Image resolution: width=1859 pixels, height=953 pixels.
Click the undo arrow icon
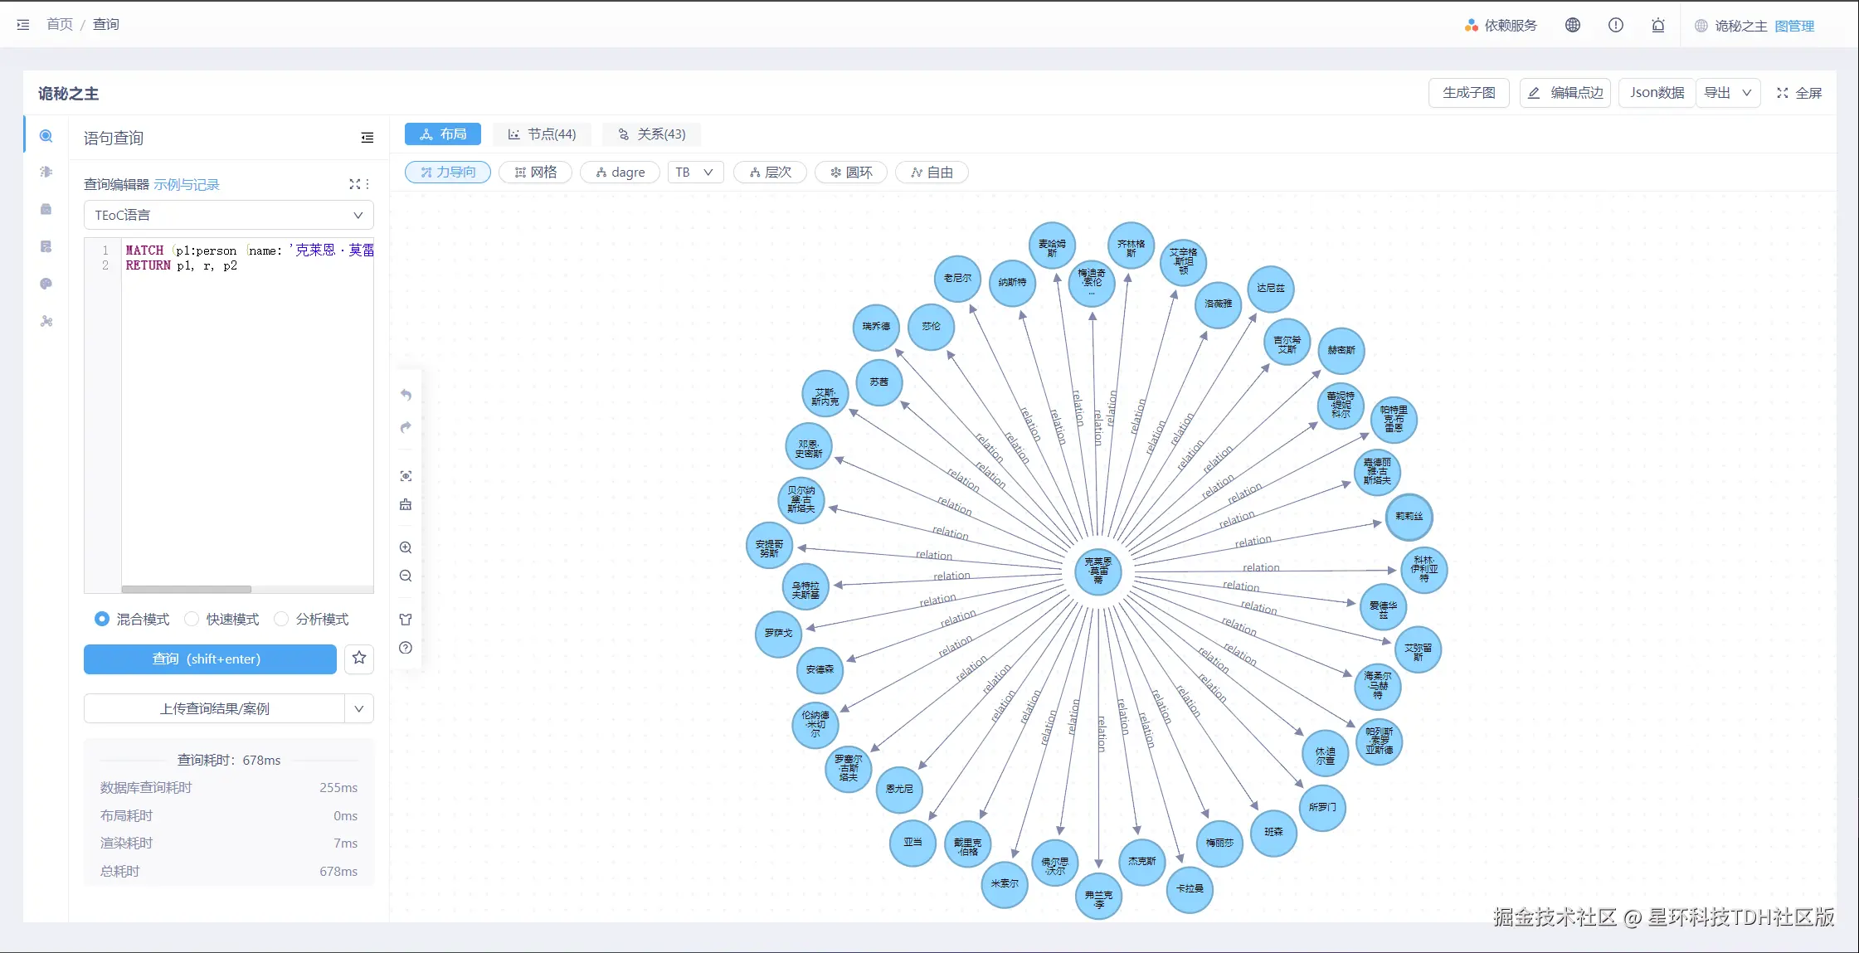(406, 395)
